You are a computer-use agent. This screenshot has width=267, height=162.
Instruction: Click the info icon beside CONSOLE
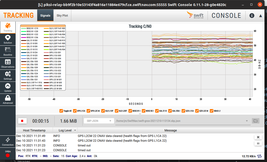(x=252, y=16)
